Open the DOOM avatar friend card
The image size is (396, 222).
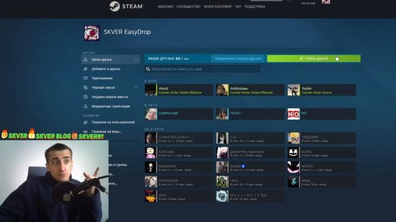click(250, 182)
